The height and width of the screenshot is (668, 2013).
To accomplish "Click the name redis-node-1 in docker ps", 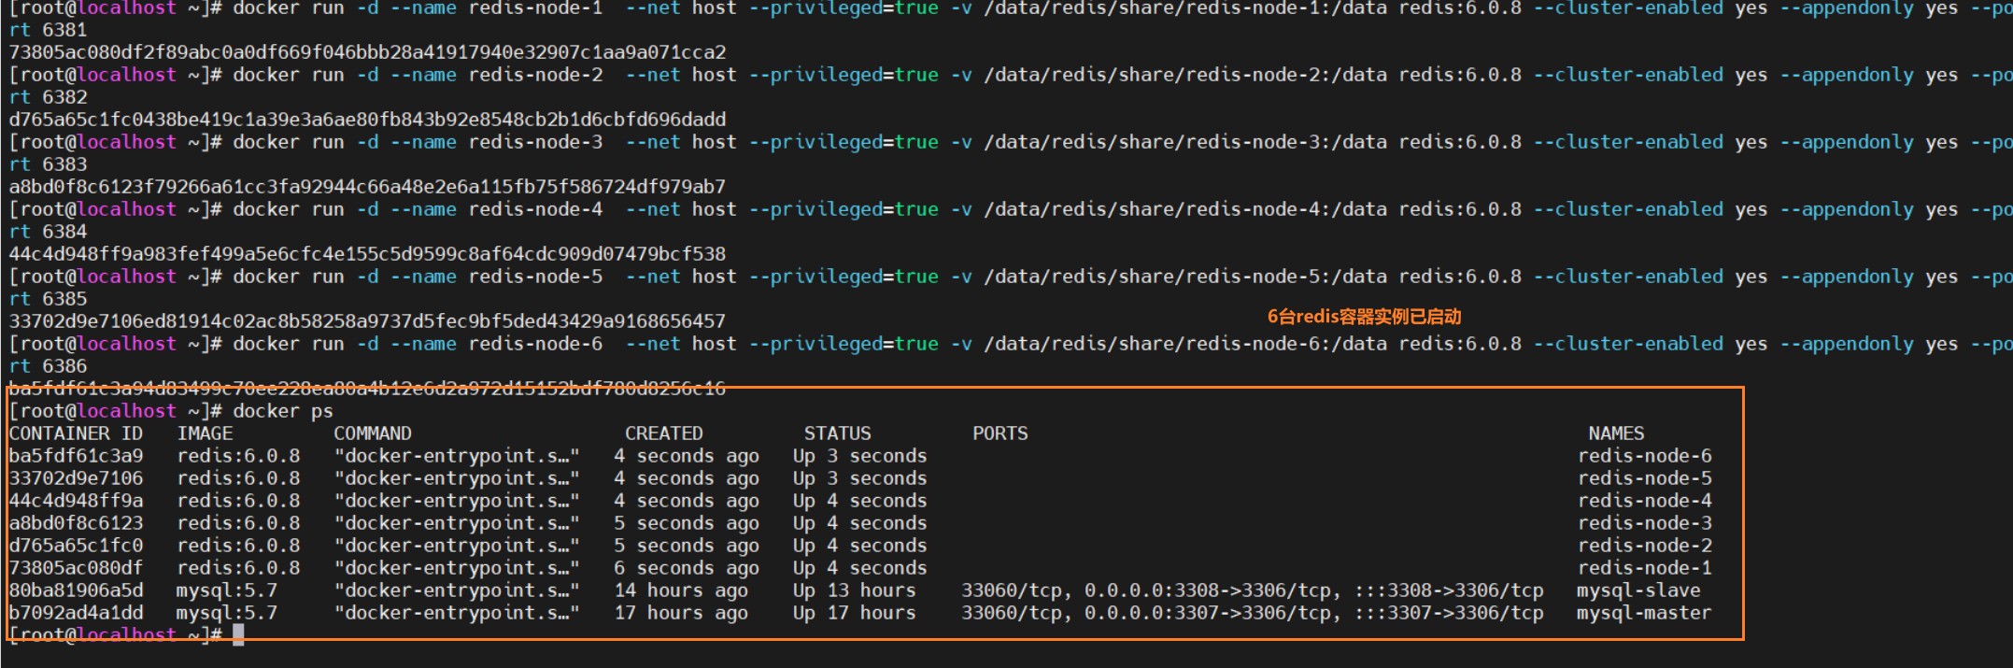I will pyautogui.click(x=1645, y=568).
